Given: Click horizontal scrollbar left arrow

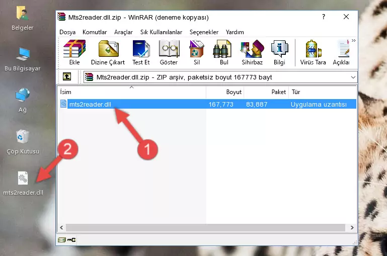Looking at the screenshot, I should (x=62, y=227).
